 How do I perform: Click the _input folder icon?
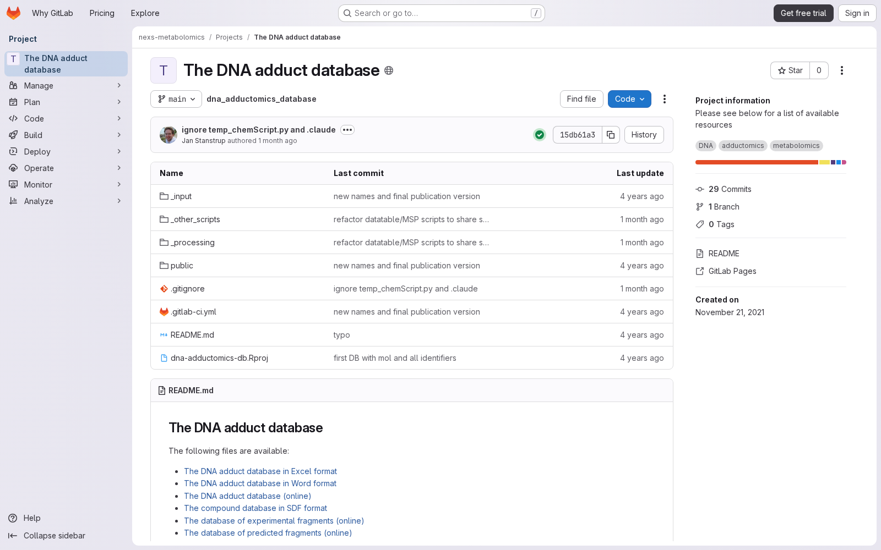(164, 196)
